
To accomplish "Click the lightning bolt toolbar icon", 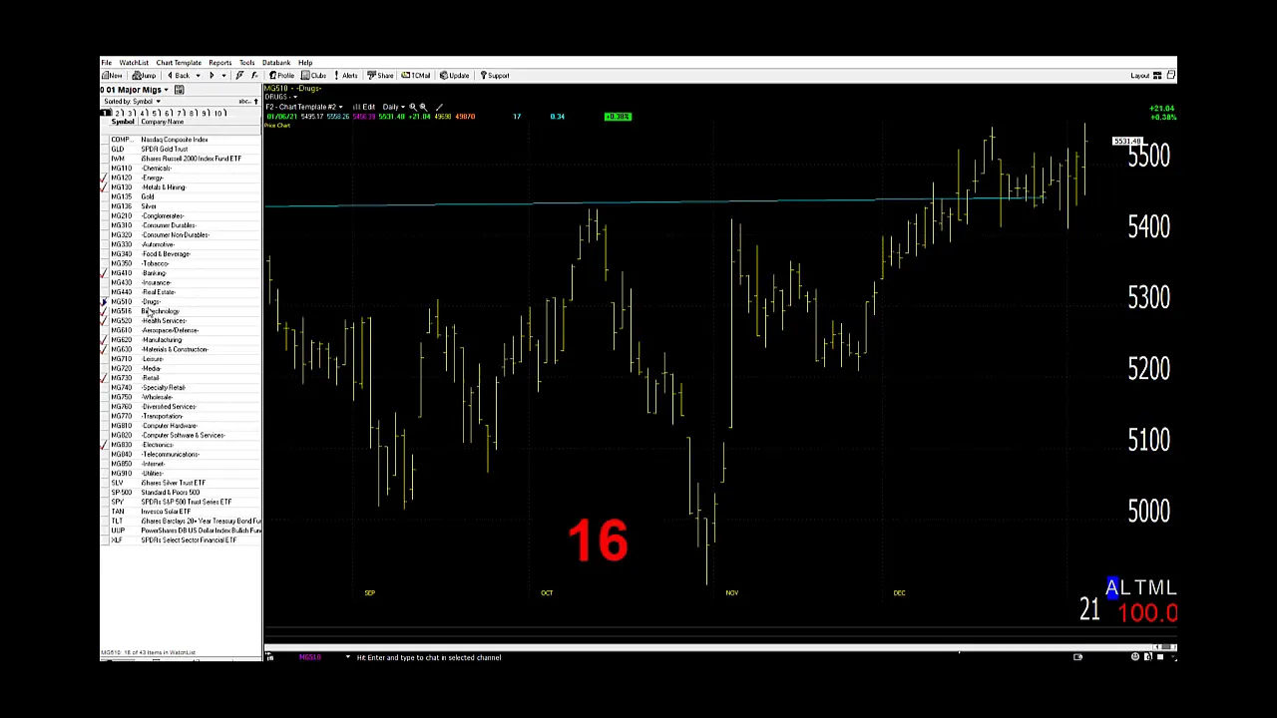I will click(239, 76).
